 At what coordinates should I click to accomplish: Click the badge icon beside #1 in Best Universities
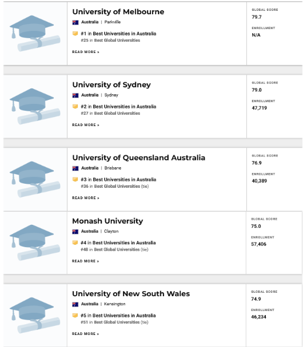[x=75, y=34]
